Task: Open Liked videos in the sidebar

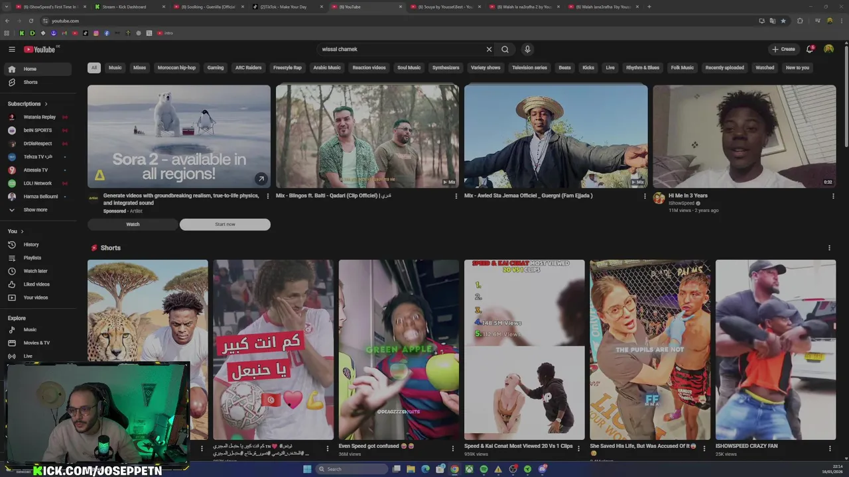Action: [x=36, y=284]
